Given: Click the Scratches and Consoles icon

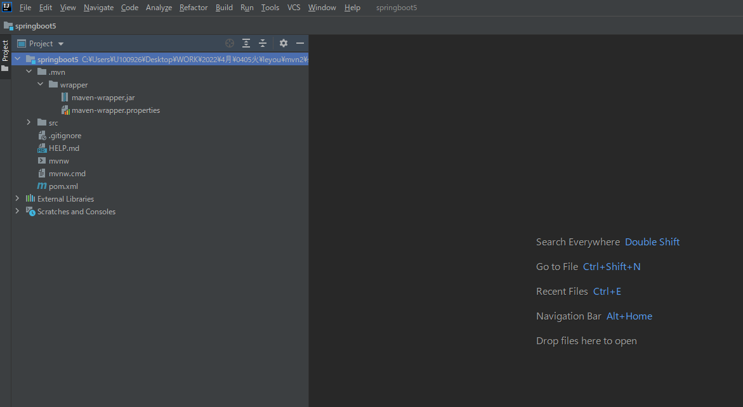Looking at the screenshot, I should (x=30, y=212).
